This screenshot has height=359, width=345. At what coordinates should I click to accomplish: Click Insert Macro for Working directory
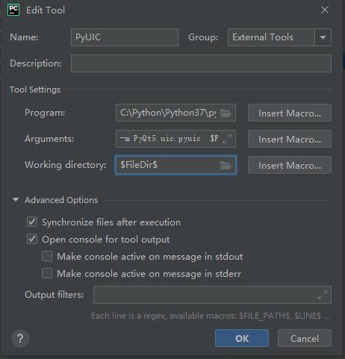point(290,165)
